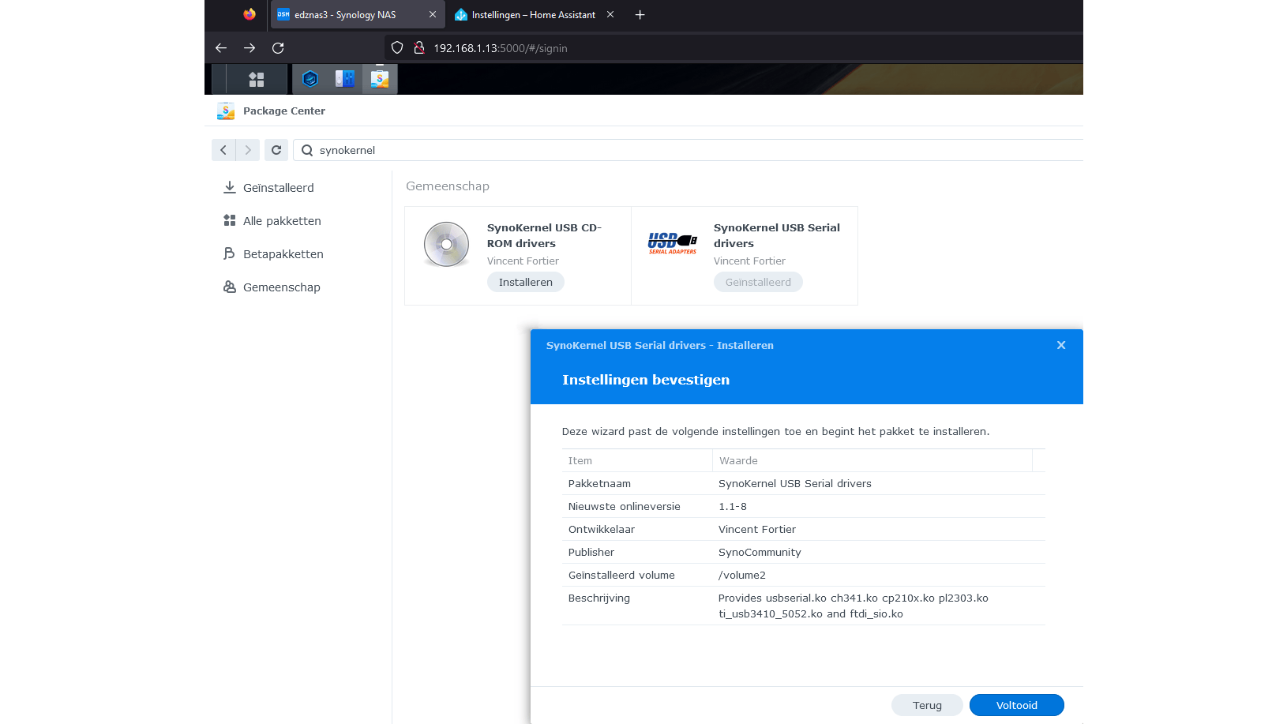Go forward with the browser forward arrow
Image resolution: width=1287 pixels, height=724 pixels.
250,48
